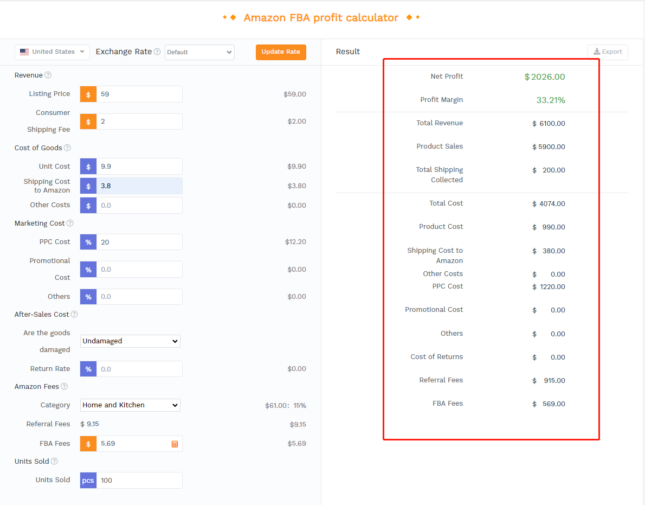Click the help icon next to Revenue
Screen dimensions: 645x505
pos(48,75)
